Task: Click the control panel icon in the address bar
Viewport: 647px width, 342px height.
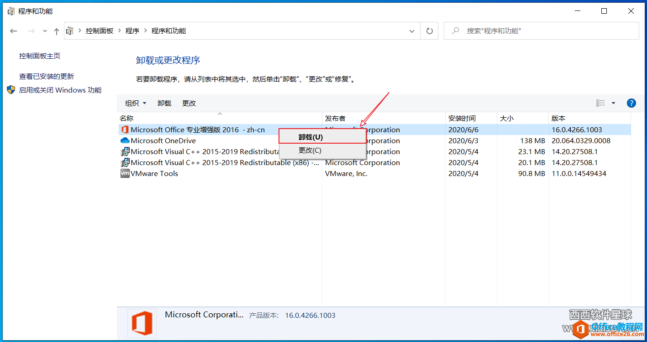Action: pyautogui.click(x=70, y=31)
